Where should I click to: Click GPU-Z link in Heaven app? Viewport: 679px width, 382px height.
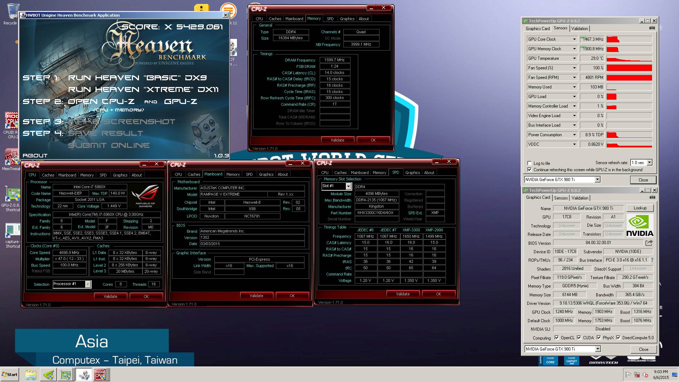[x=180, y=102]
